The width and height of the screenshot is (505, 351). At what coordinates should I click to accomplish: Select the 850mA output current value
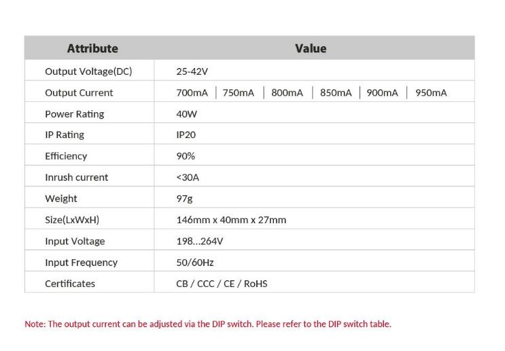336,93
